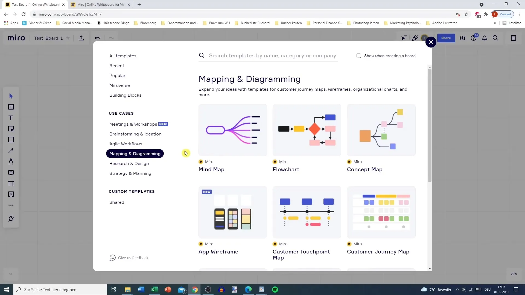This screenshot has height=295, width=525.
Task: Open Recent templates category
Action: point(117,66)
